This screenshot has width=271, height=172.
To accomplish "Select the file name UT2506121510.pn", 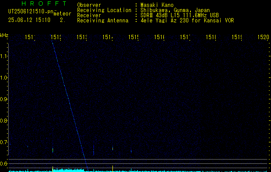I will point(31,12).
